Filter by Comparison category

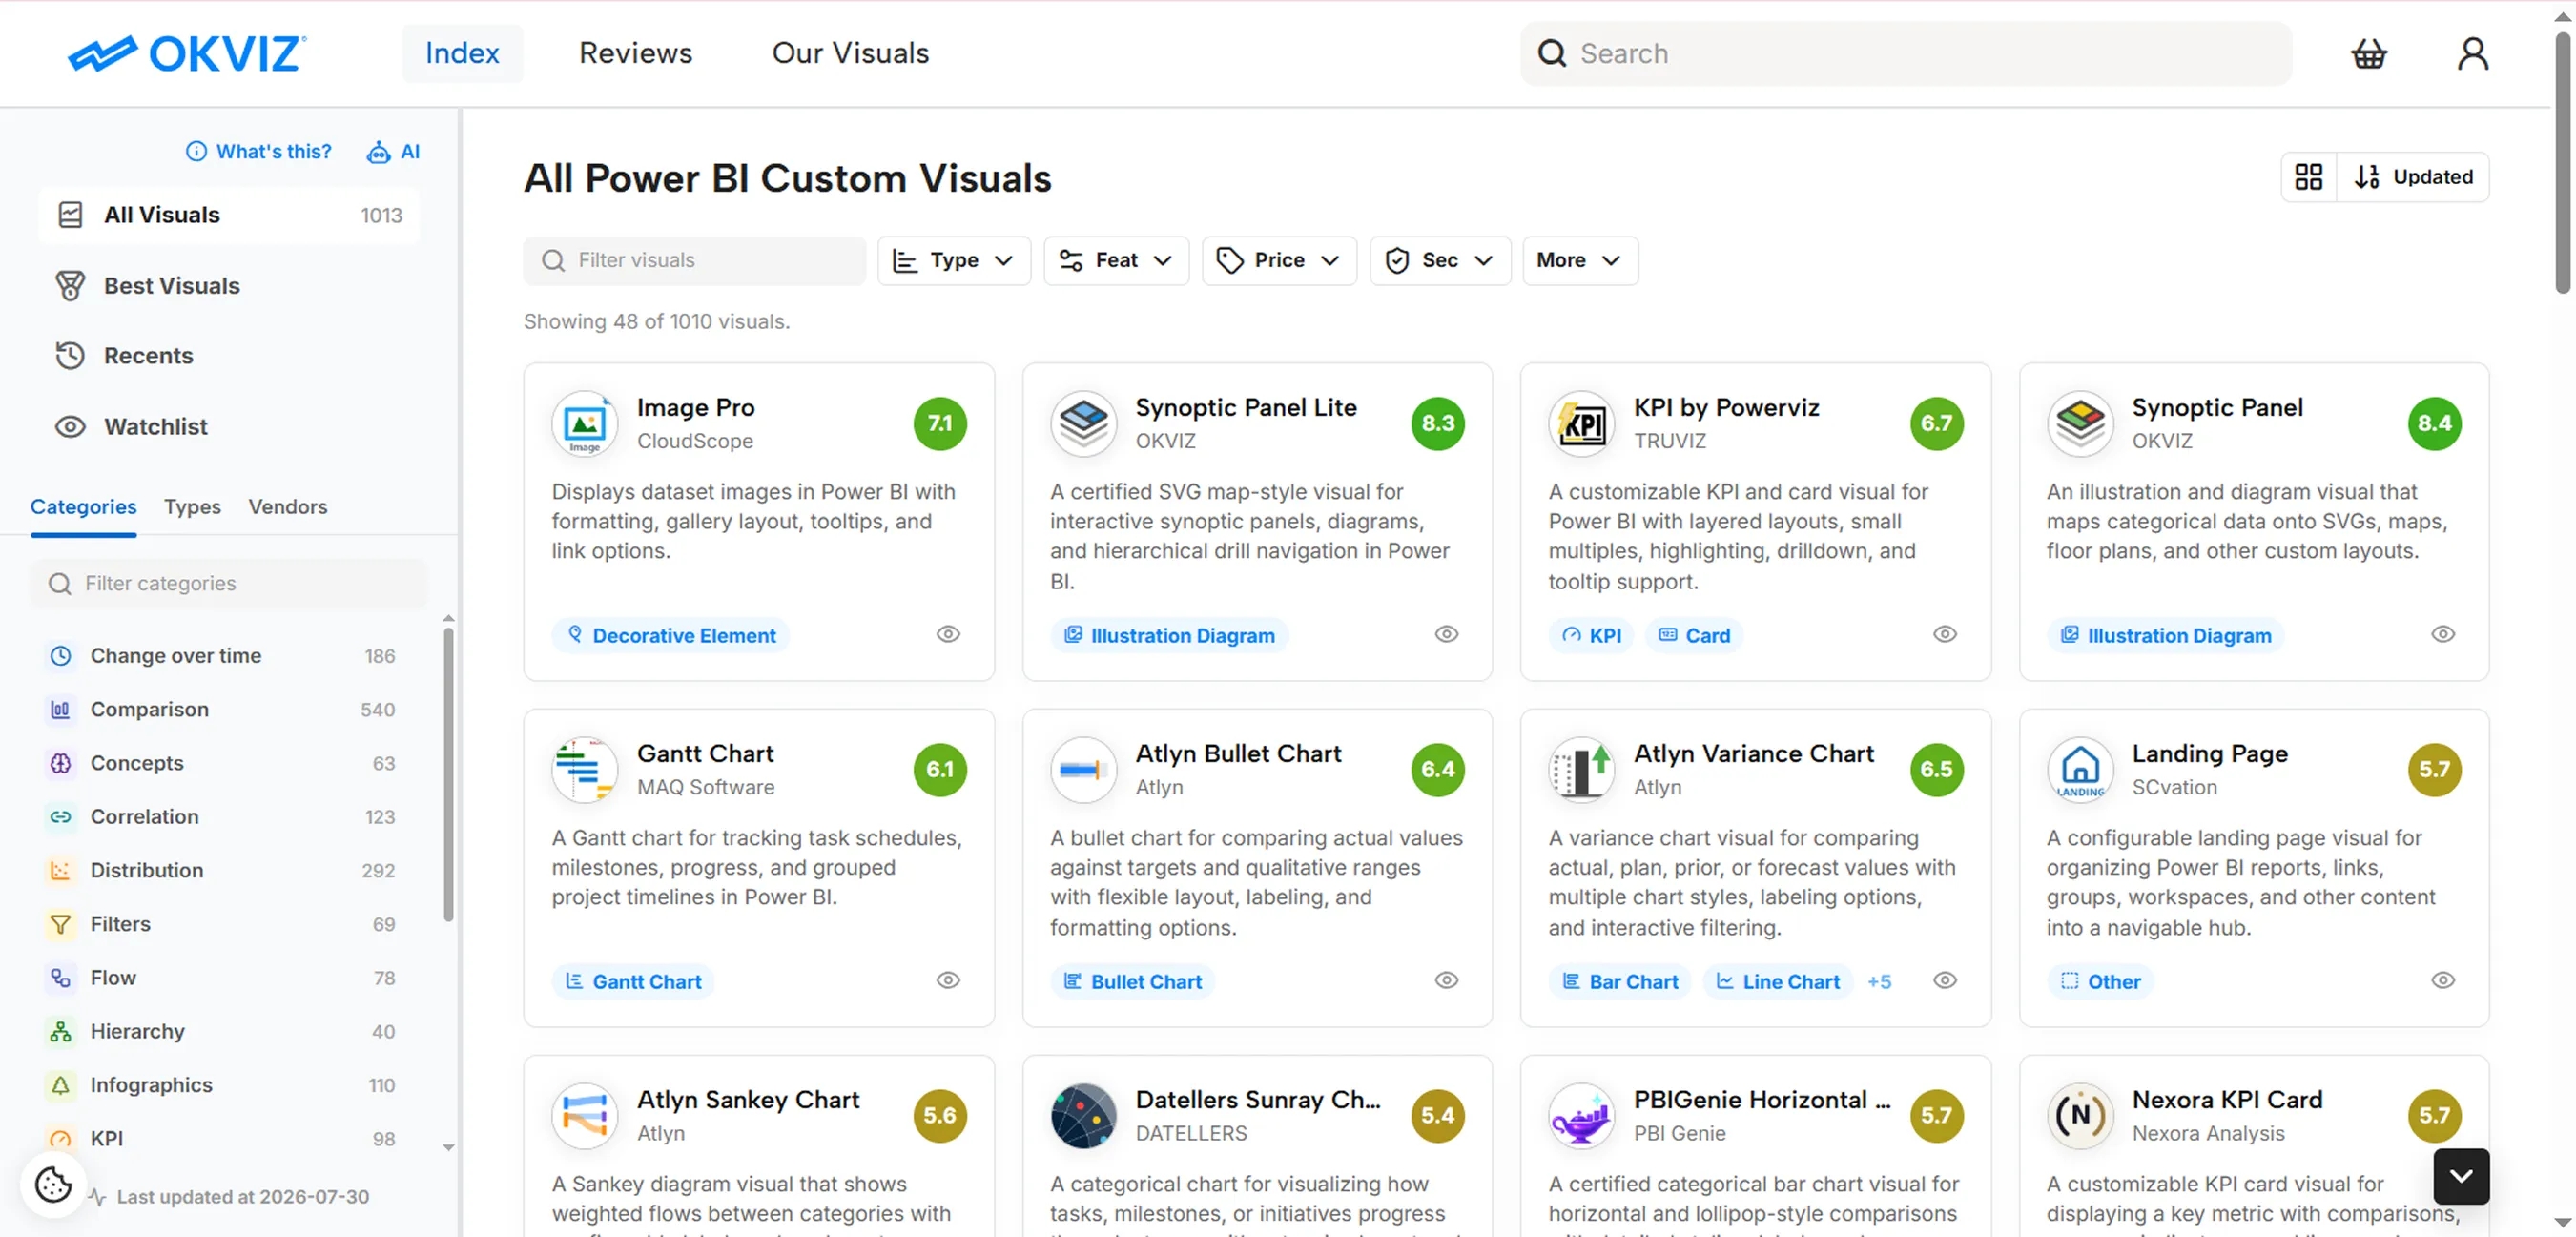222,710
